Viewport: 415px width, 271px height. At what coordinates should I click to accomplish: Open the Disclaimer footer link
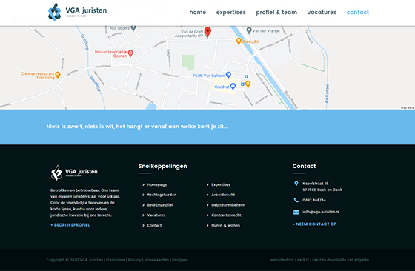(x=116, y=260)
